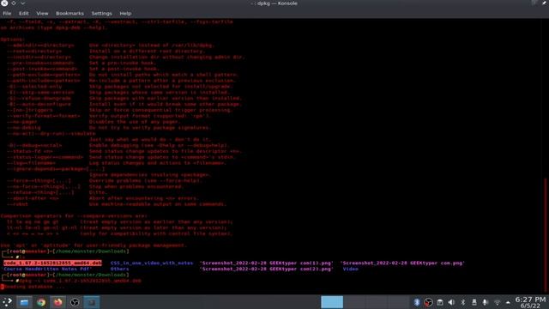Screen dimensions: 549x309
Task: Click the 6:27 PM clock
Action: point(530,300)
